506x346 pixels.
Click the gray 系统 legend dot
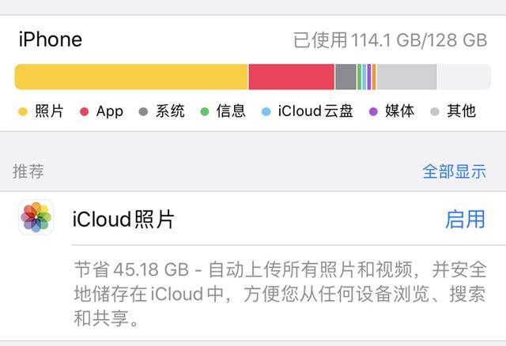click(x=143, y=111)
